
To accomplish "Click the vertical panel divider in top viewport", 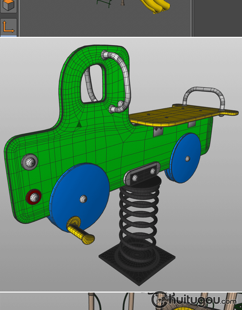I will pos(192,18).
